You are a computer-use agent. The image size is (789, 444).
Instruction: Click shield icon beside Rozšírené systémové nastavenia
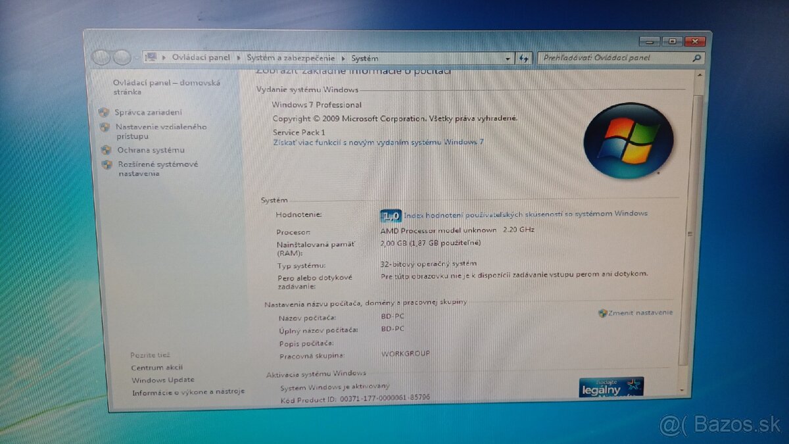[107, 164]
